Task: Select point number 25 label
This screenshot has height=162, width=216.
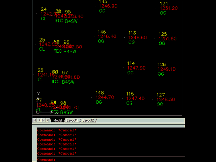Action: coord(42,40)
